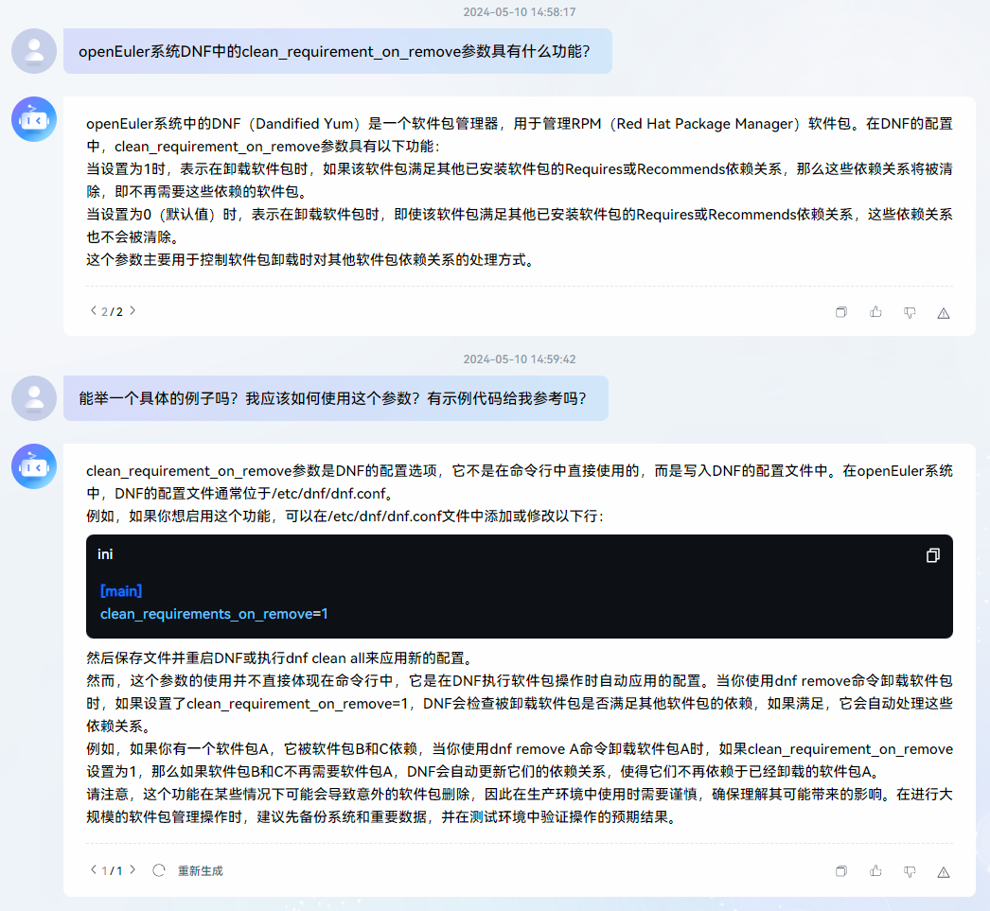
Task: Report the second answer via warning triangle
Action: point(944,871)
